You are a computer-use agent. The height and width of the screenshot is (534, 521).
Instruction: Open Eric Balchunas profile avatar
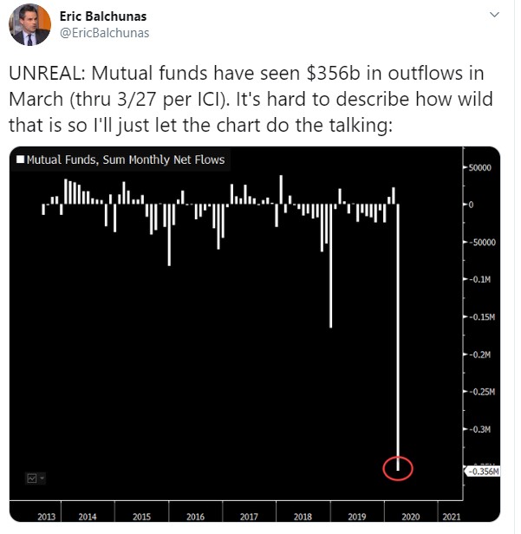click(x=29, y=24)
